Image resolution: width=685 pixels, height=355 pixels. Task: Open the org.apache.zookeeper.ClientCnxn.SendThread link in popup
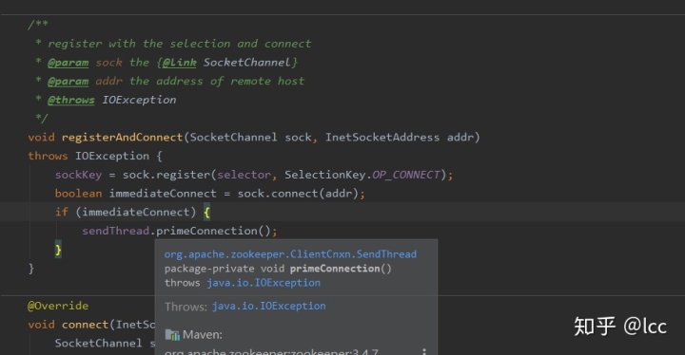click(290, 254)
